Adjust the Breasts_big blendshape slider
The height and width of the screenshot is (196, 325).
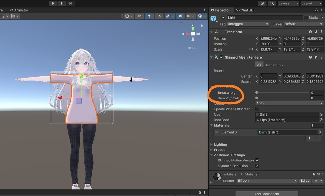pos(283,92)
